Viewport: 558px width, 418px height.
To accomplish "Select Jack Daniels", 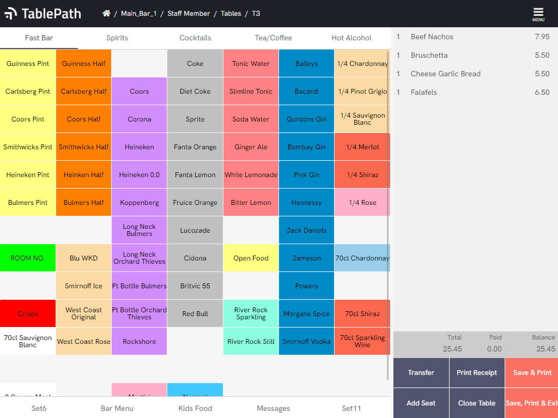I will [x=306, y=230].
